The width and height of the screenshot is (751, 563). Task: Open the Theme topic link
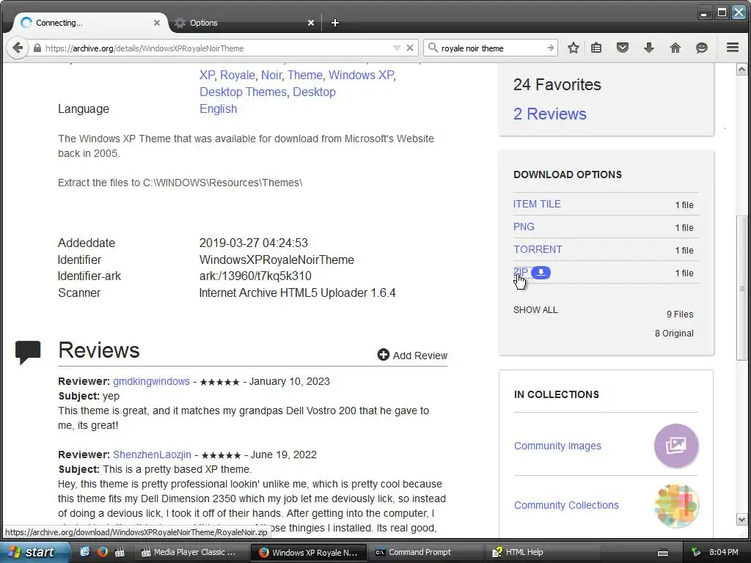(304, 76)
